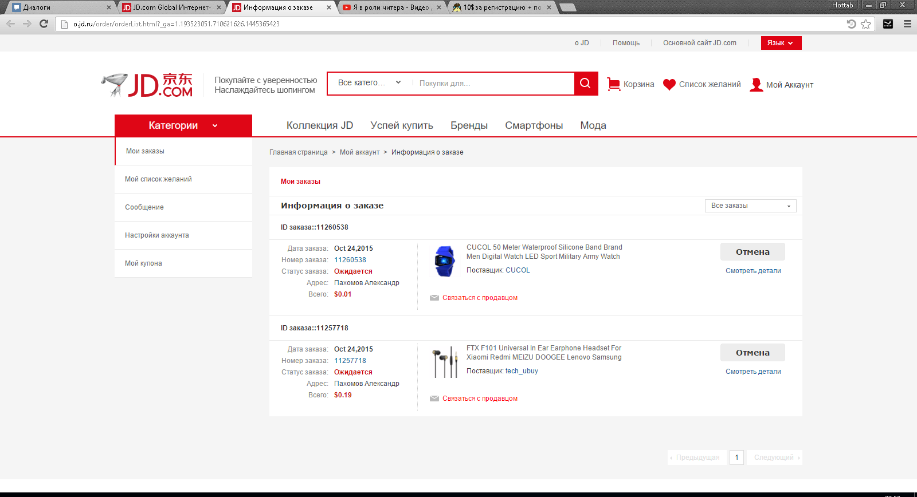Click browser back arrow
The height and width of the screenshot is (497, 917).
(x=10, y=23)
